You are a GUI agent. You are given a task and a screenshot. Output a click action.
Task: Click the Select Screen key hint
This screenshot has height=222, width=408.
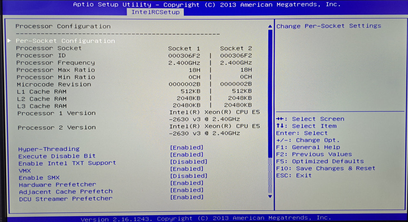coord(310,119)
